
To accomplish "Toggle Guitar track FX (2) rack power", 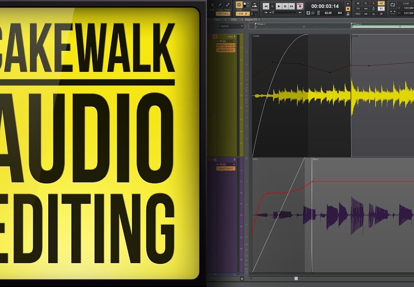I will [x=217, y=41].
